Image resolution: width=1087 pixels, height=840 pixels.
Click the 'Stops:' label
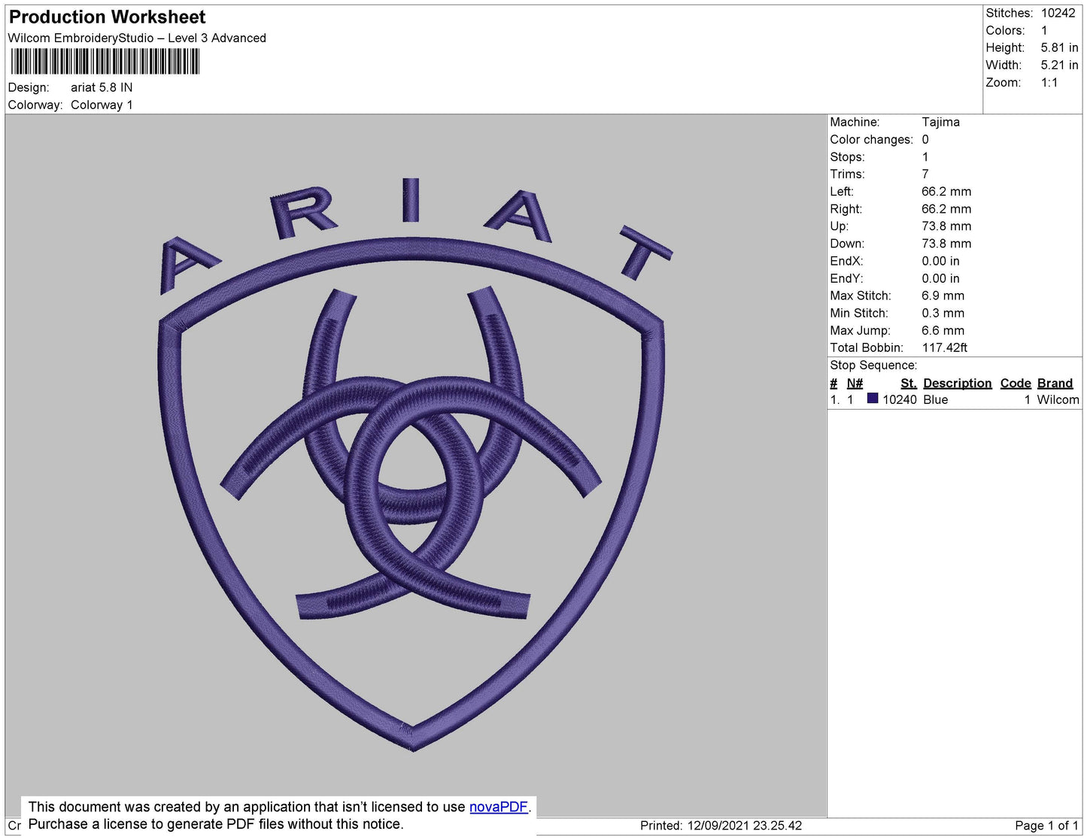click(847, 156)
